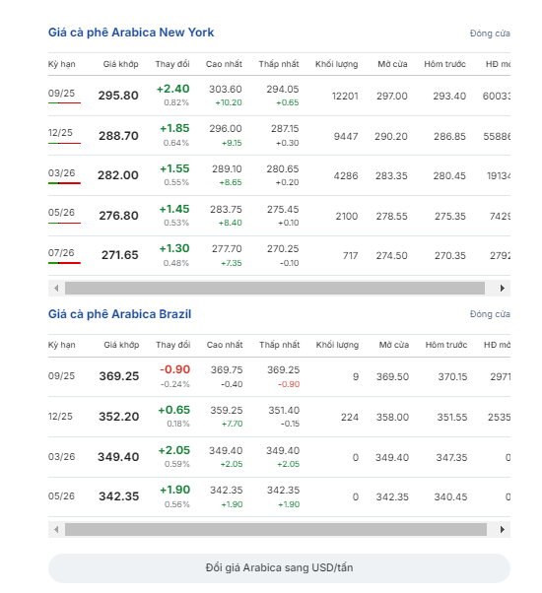
Task: Click Brazil matched price 342.35
Action: 119,496
